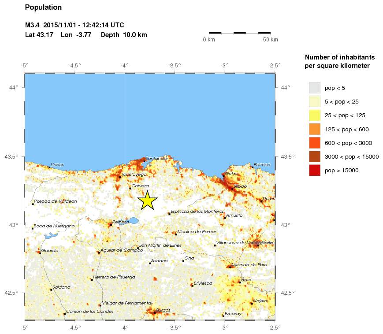Screen dimensions: 383x334
Task: Select the 'Herrera de Pisuerga' label
Action: pyautogui.click(x=114, y=277)
